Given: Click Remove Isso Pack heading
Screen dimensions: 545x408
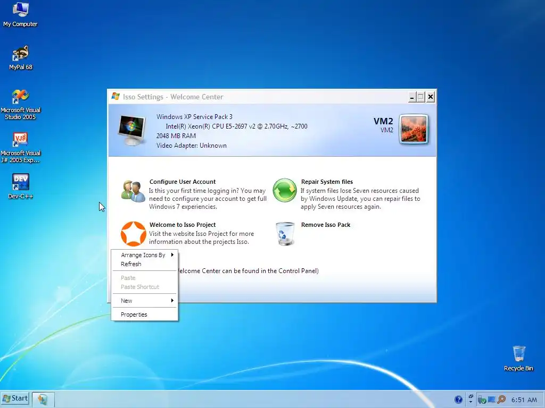Looking at the screenshot, I should click(x=326, y=225).
